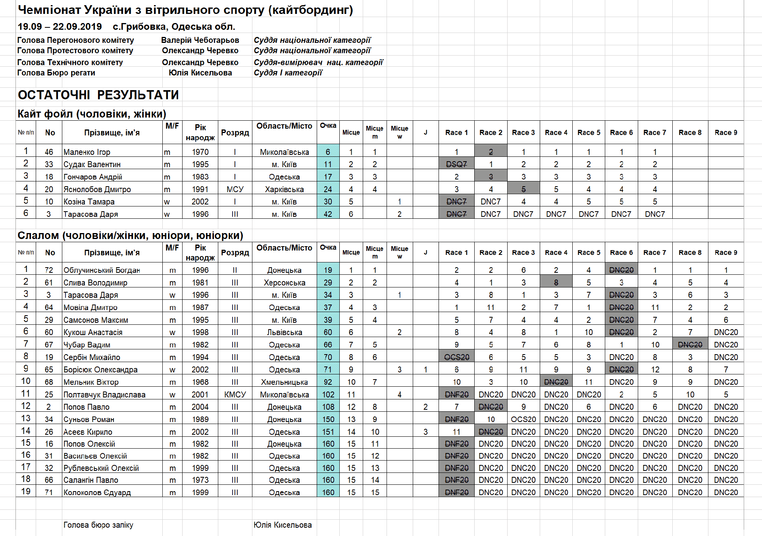Select footer signature 'Юлія Кисельова'
762x536 pixels.
pos(283,524)
